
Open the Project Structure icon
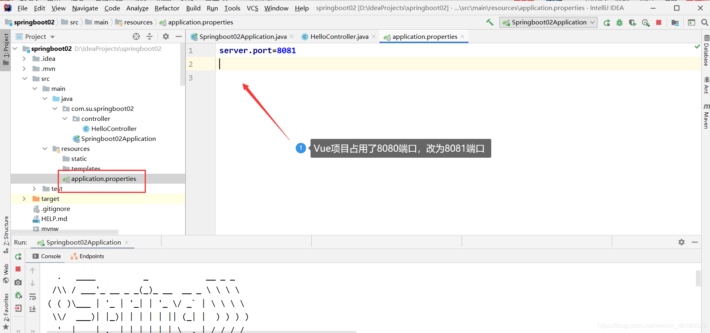(x=675, y=22)
